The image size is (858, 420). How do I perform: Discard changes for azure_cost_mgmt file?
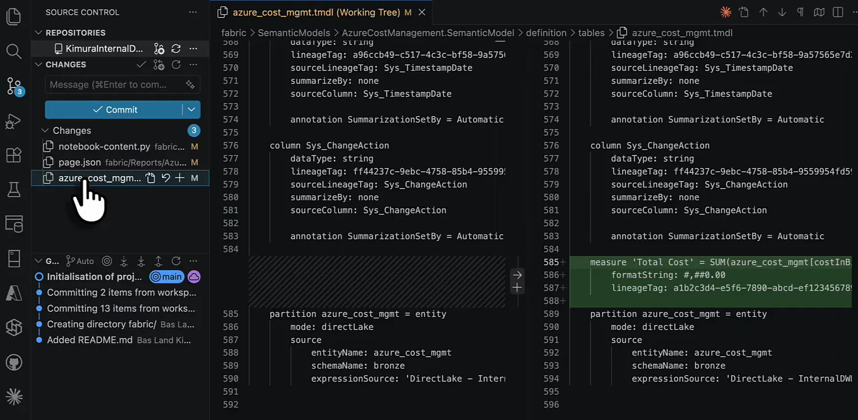coord(166,178)
